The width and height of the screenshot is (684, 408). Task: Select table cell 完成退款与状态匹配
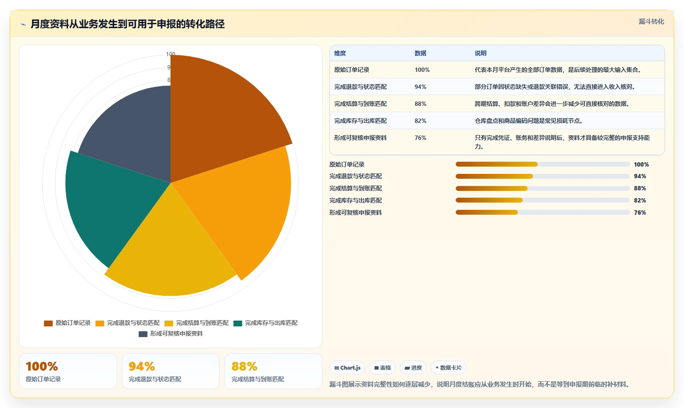(360, 87)
